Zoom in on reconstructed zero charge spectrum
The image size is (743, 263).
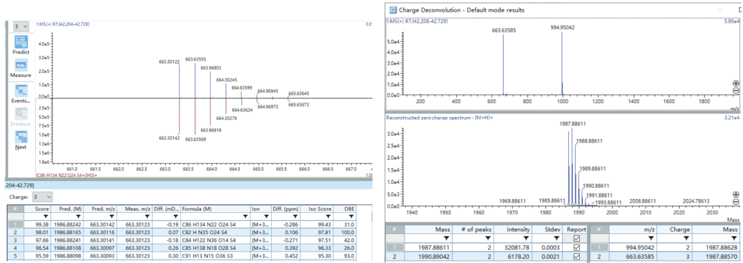tap(736, 195)
